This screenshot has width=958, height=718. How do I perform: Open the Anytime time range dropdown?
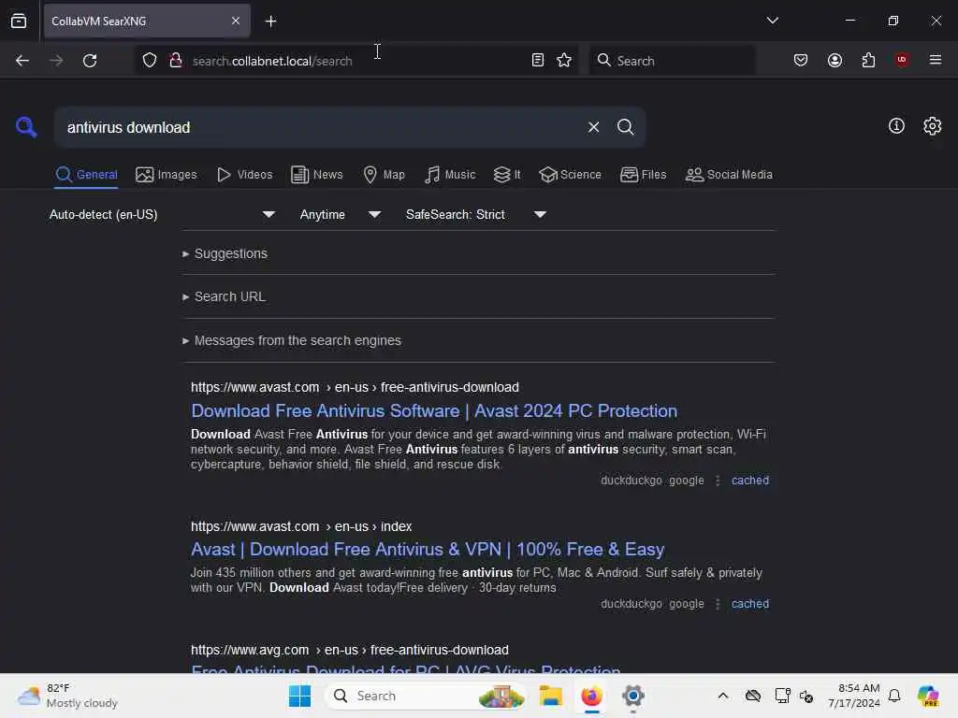tap(341, 214)
